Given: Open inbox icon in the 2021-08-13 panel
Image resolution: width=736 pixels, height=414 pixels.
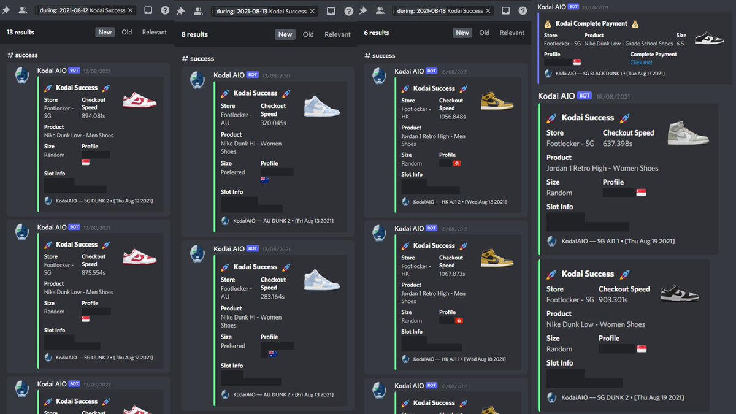Looking at the screenshot, I should [331, 11].
